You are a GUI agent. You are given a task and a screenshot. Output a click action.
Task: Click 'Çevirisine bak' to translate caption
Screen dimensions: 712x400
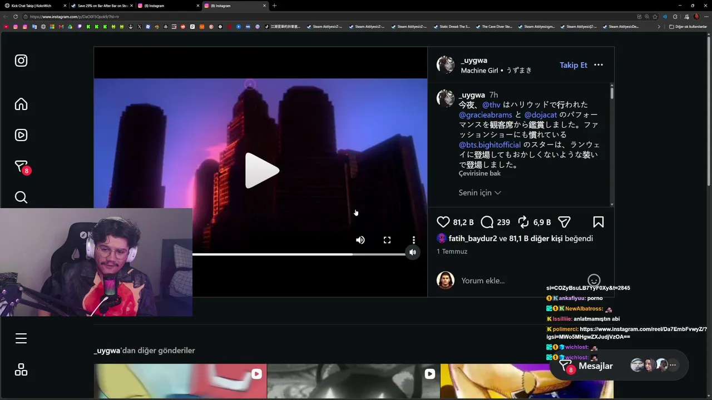[479, 173]
